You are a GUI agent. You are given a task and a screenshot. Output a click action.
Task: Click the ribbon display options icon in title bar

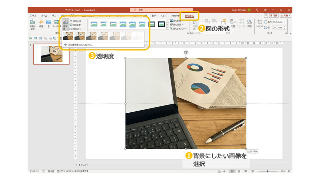pos(265,10)
